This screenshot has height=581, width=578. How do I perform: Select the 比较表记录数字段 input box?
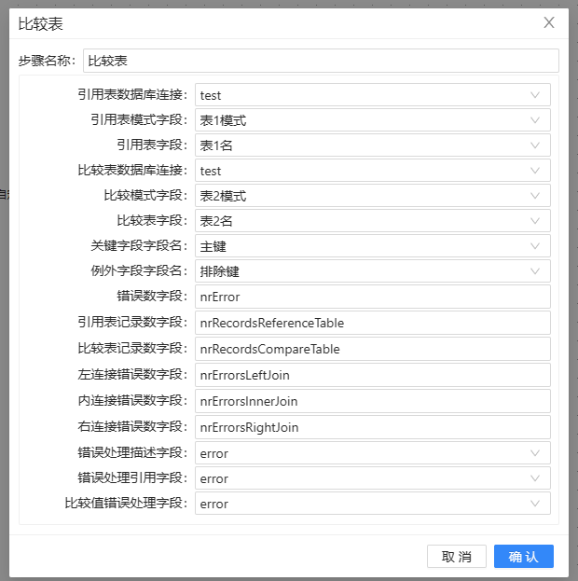[372, 349]
